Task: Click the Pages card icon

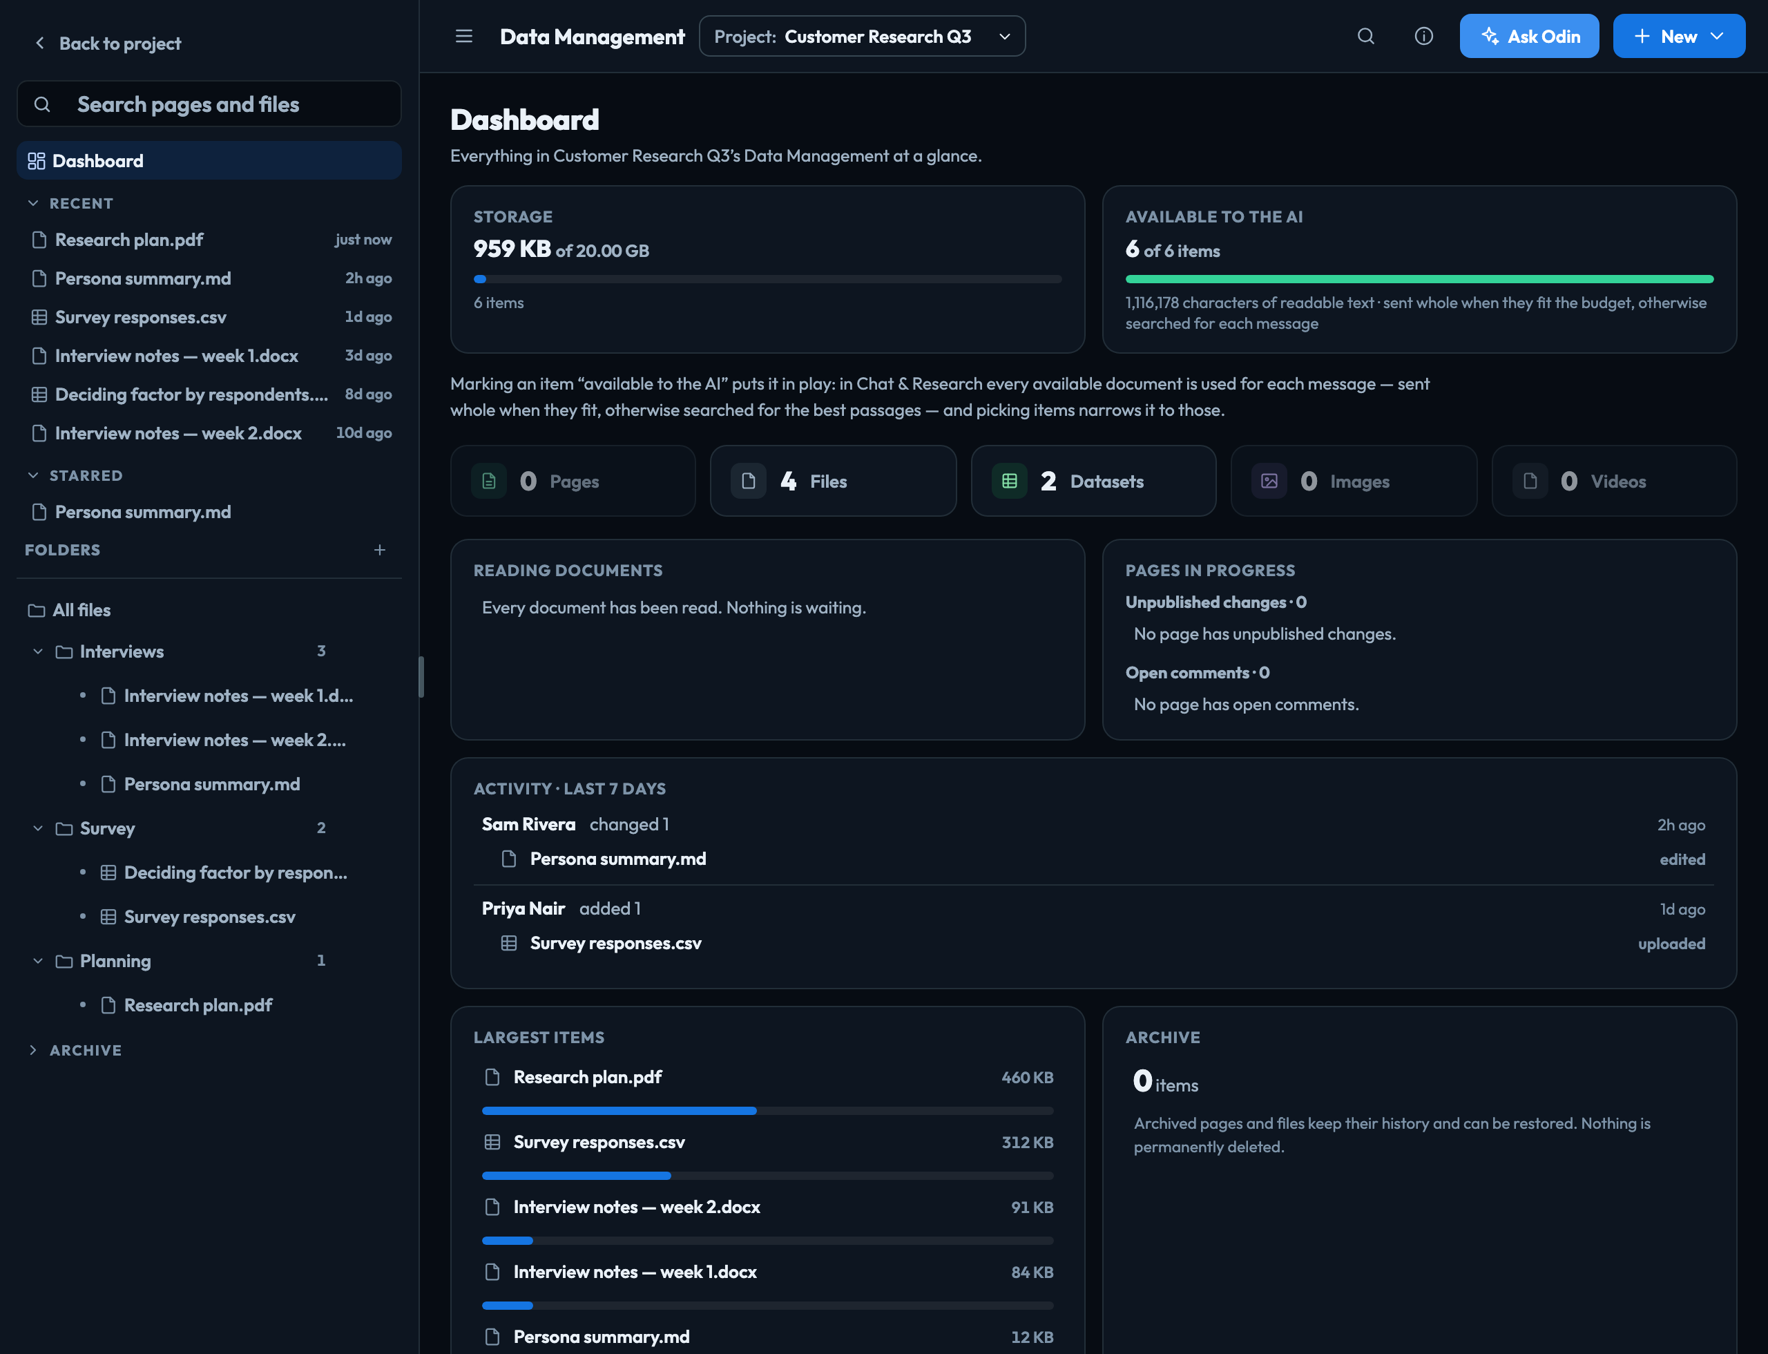Action: click(489, 481)
